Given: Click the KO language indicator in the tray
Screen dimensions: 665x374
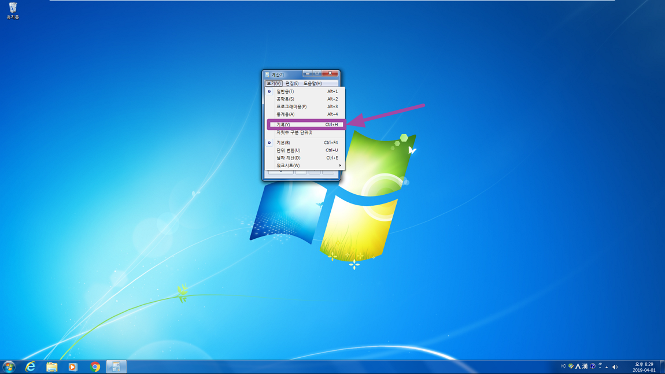Looking at the screenshot, I should tap(563, 366).
